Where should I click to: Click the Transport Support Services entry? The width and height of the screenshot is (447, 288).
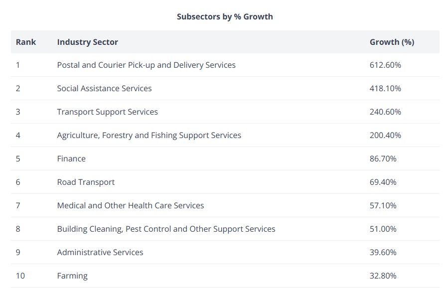pyautogui.click(x=107, y=112)
